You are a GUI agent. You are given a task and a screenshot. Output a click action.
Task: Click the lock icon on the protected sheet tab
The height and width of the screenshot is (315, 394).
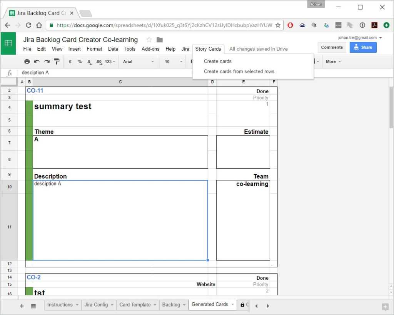242,305
